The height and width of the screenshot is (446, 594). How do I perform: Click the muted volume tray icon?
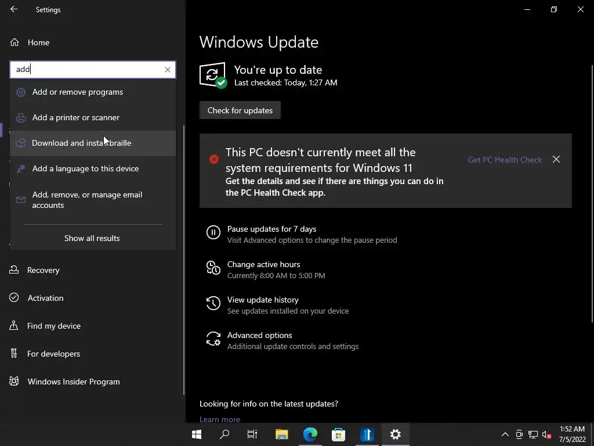pyautogui.click(x=546, y=434)
